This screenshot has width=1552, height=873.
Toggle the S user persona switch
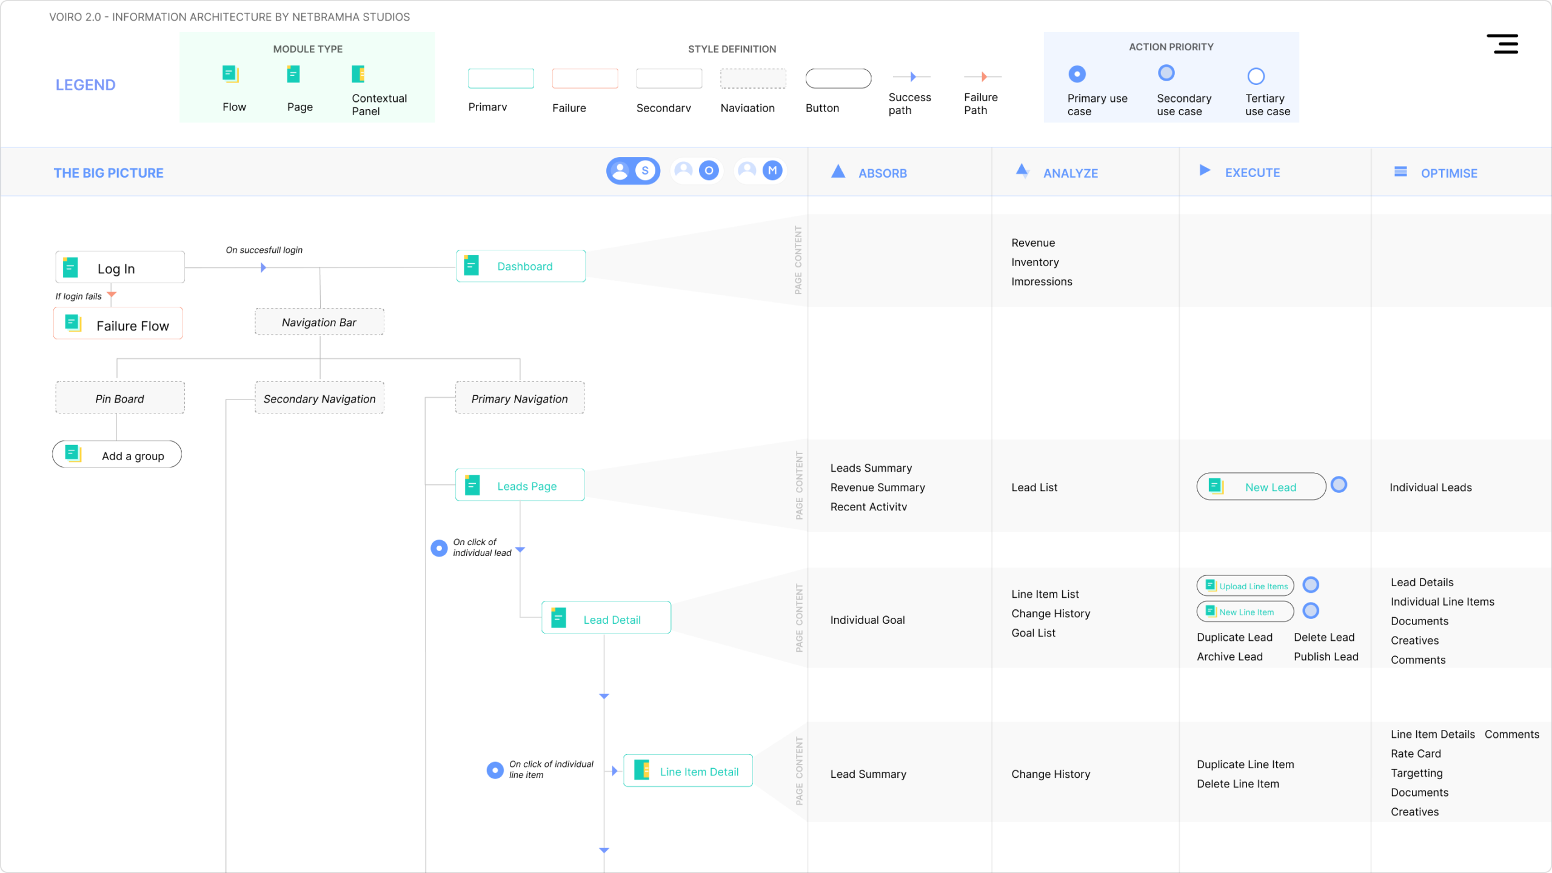[633, 171]
